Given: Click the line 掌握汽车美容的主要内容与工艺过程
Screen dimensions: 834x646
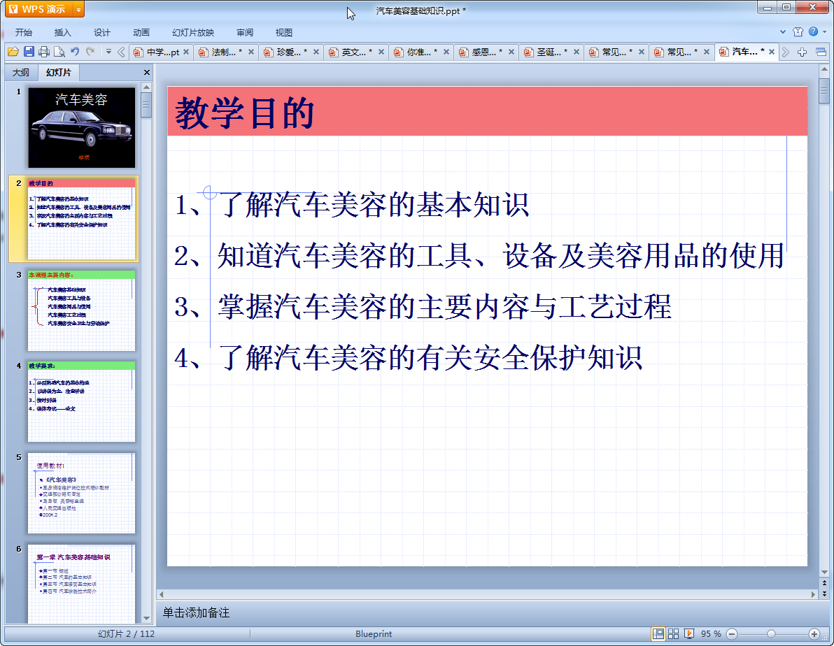Looking at the screenshot, I should click(x=445, y=307).
